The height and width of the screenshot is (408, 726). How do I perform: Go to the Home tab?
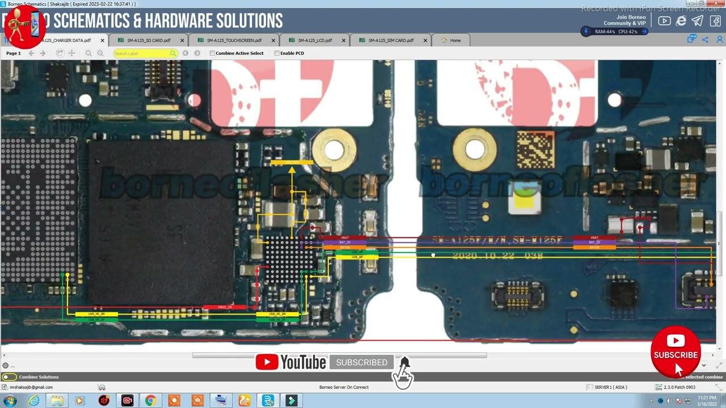pos(451,41)
